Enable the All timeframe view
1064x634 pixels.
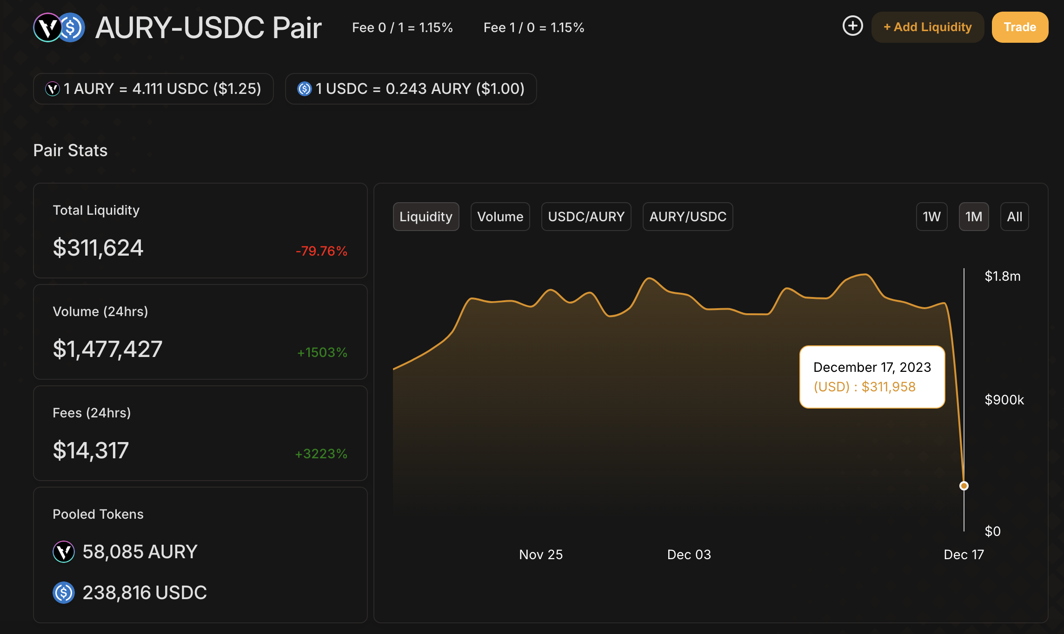(1014, 216)
